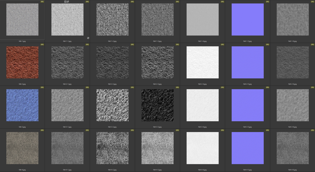Click the JPG badge on felt-3-6
Viewport: 315px width, 172px height.
click(x=313, y=87)
